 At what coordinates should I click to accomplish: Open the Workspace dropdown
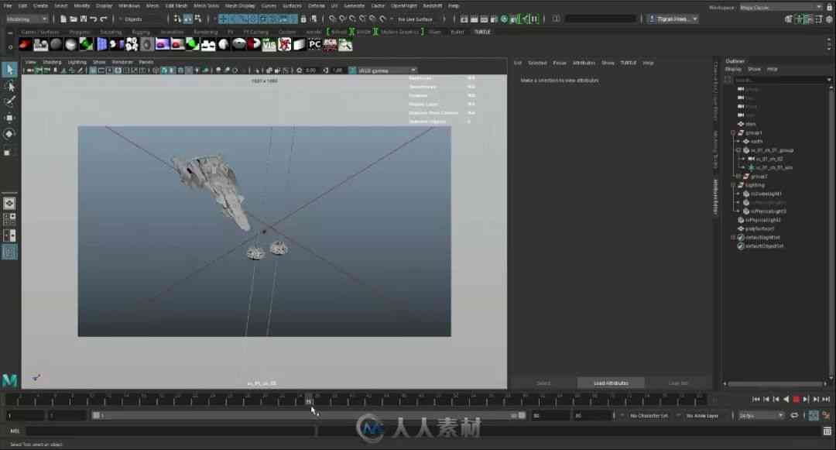[782, 8]
